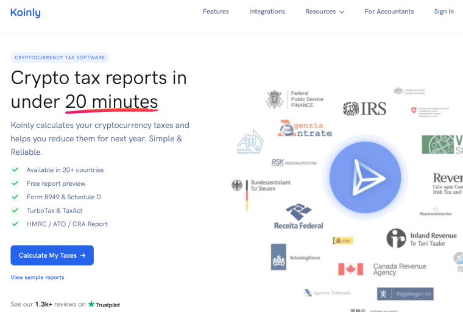The image size is (463, 312).
Task: Click the Agenzia Entrate logo
Action: pos(305,129)
